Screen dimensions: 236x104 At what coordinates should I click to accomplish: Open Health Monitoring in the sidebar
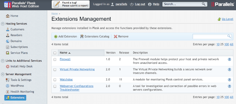[x=22, y=92]
